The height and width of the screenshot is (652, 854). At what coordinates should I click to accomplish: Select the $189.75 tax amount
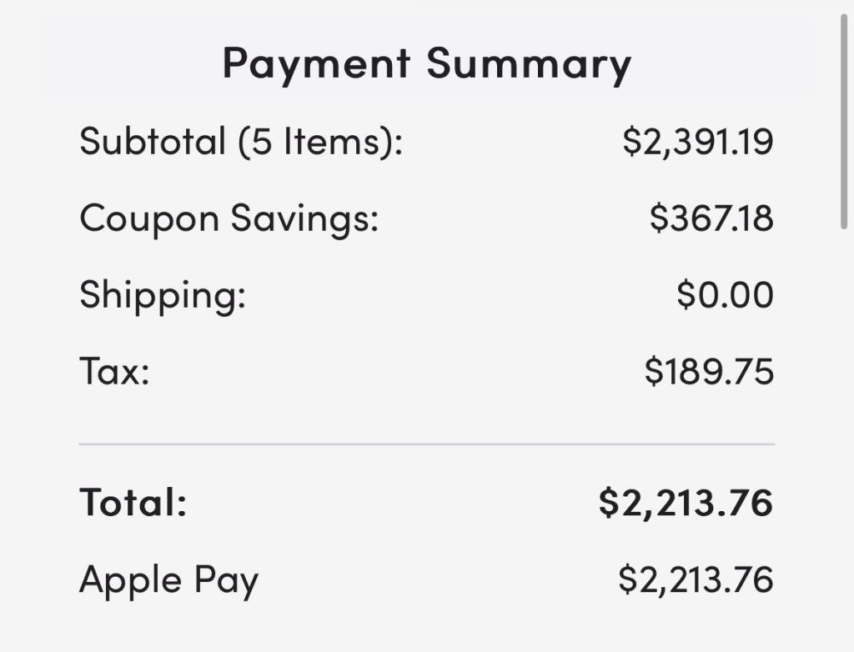point(709,372)
